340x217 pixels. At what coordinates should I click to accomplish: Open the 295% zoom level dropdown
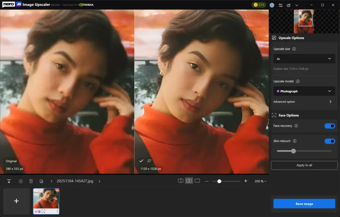(260, 181)
